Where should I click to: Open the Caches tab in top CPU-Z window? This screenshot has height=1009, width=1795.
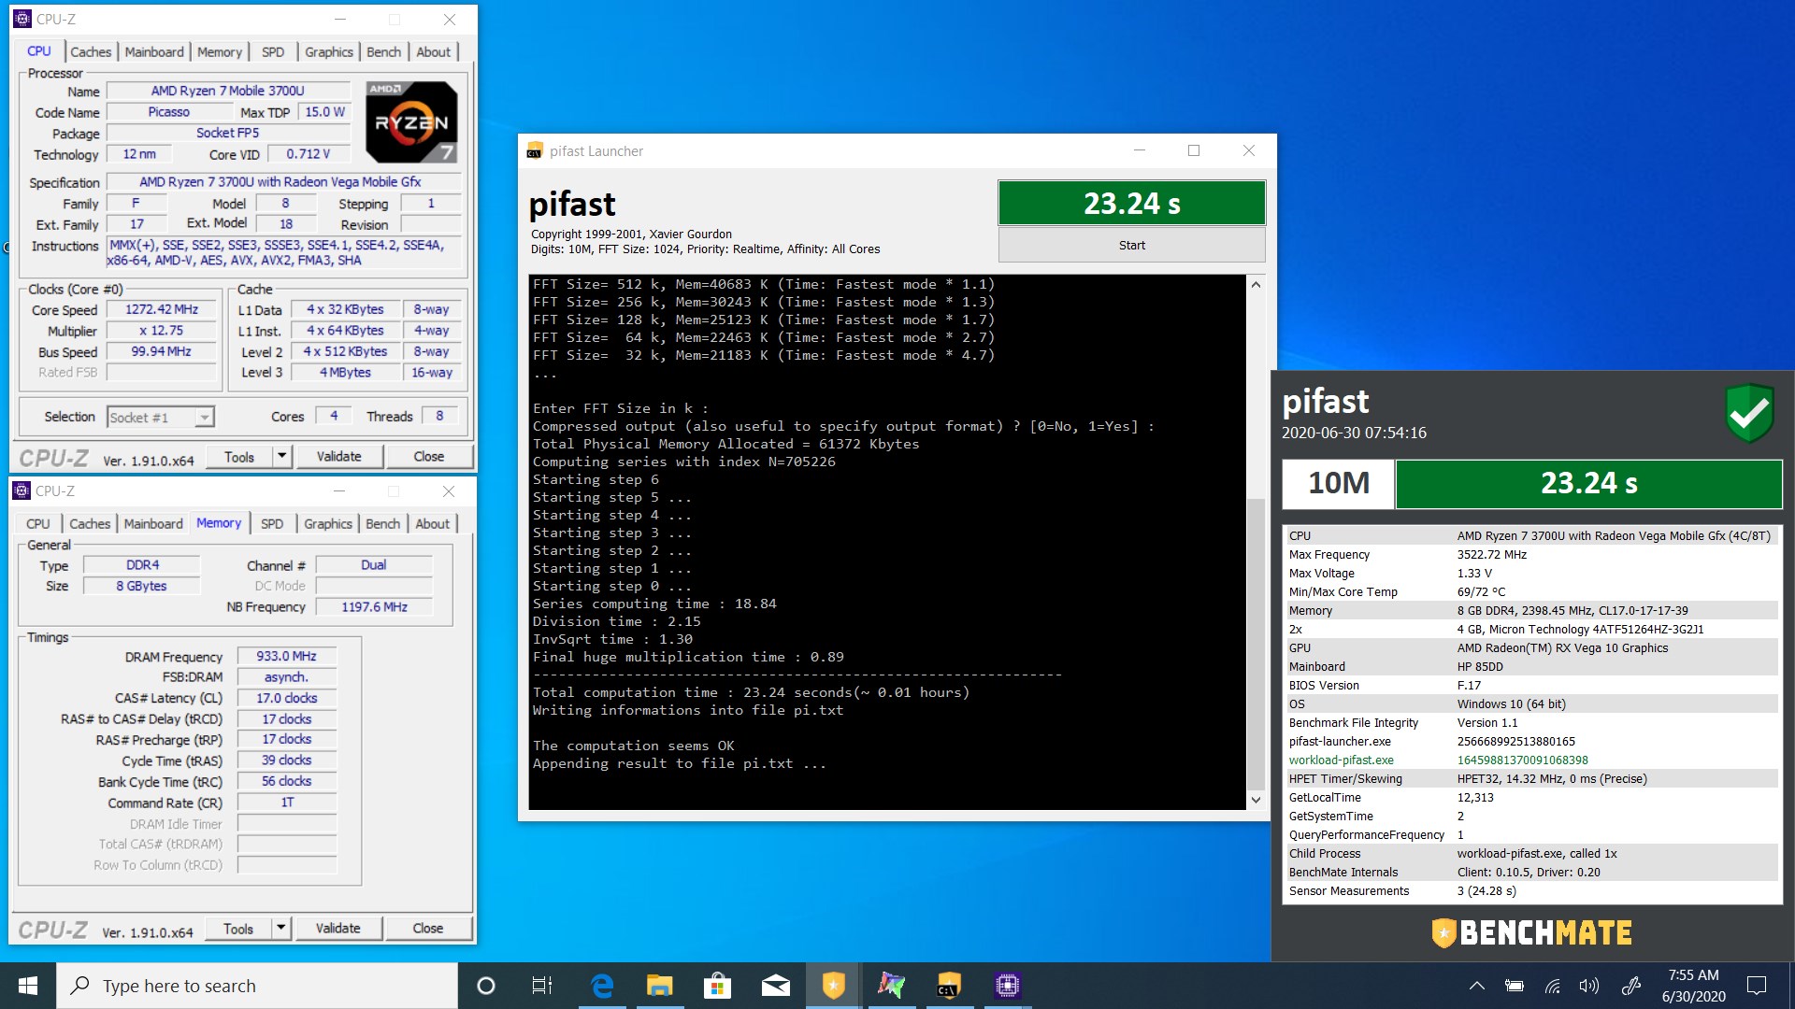click(x=91, y=52)
